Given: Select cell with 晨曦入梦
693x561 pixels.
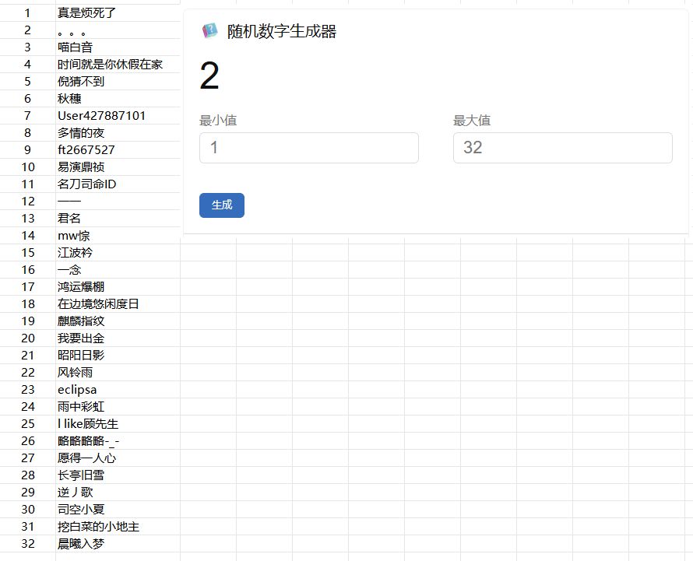Looking at the screenshot, I should 118,544.
